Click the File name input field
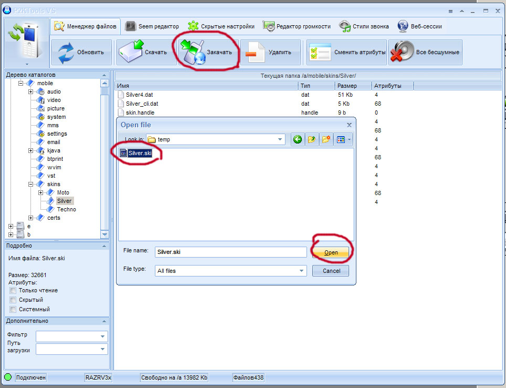 (x=231, y=252)
